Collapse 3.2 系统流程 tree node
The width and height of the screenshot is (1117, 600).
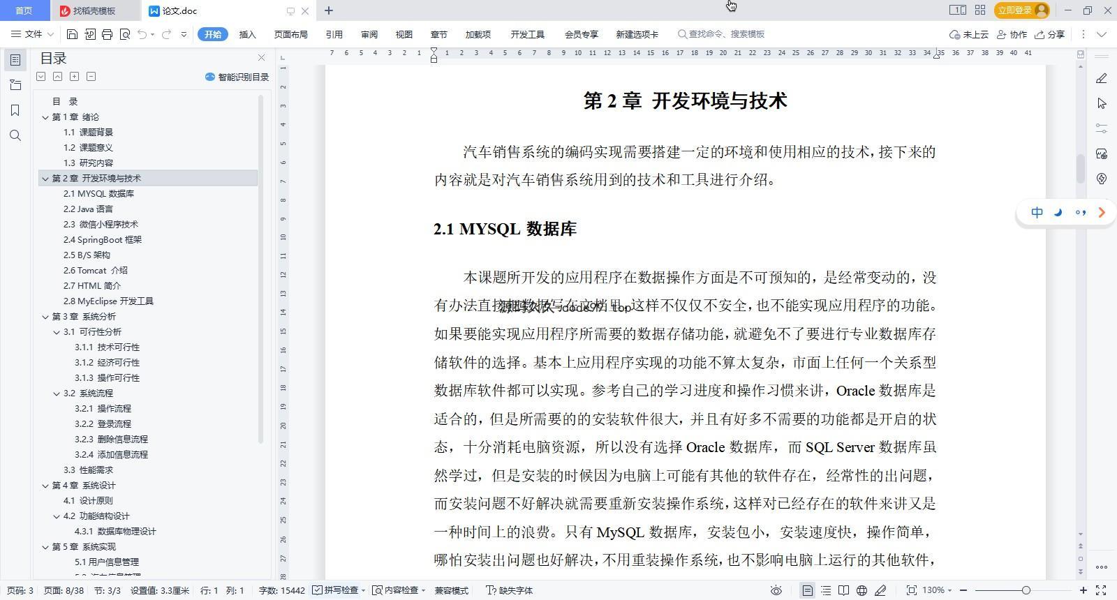coord(57,393)
